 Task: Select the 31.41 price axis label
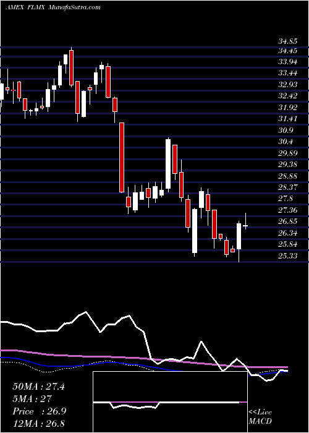(287, 119)
